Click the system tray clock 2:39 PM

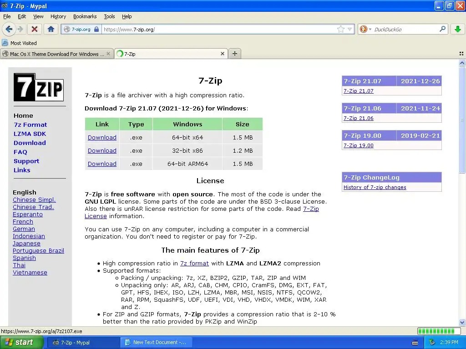click(449, 342)
